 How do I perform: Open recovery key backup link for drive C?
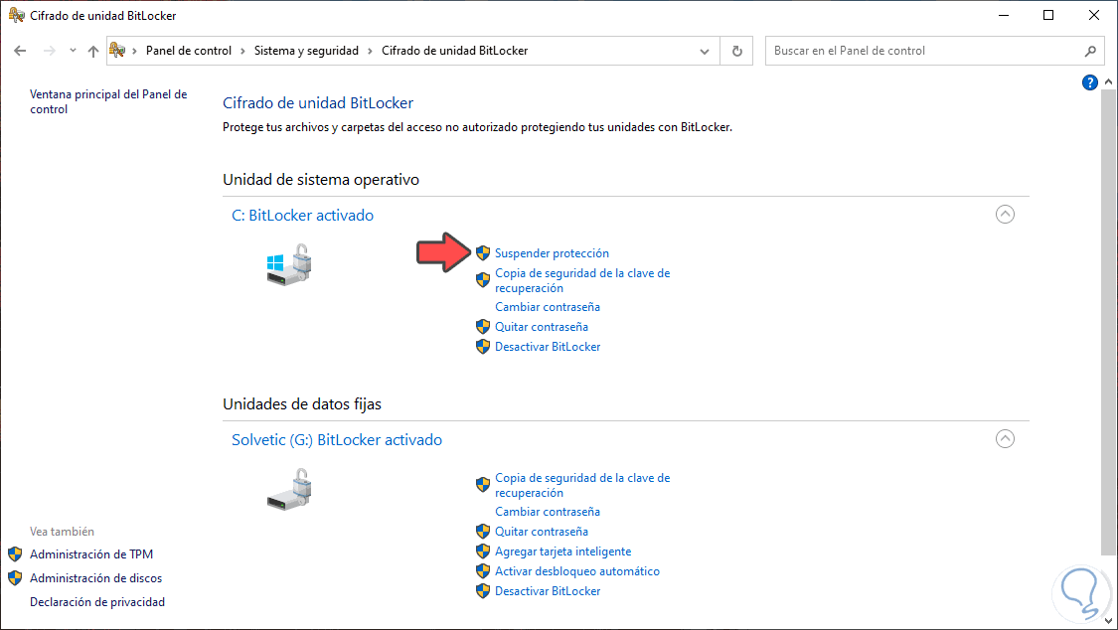point(582,280)
